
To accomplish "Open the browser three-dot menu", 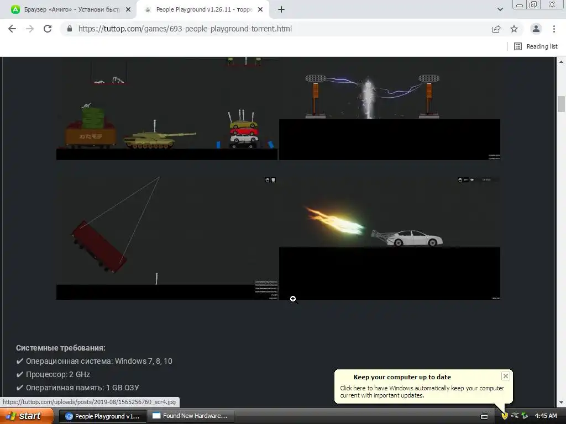I will (x=554, y=29).
